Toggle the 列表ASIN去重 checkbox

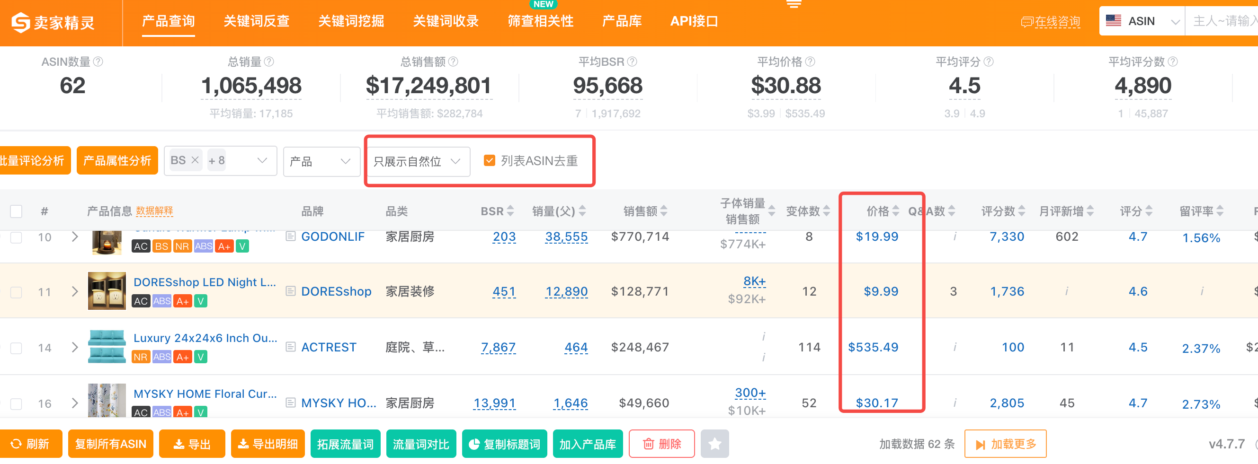tap(489, 160)
